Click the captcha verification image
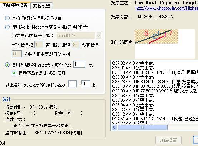Screen dimensions: 198x146 coord(157,36)
